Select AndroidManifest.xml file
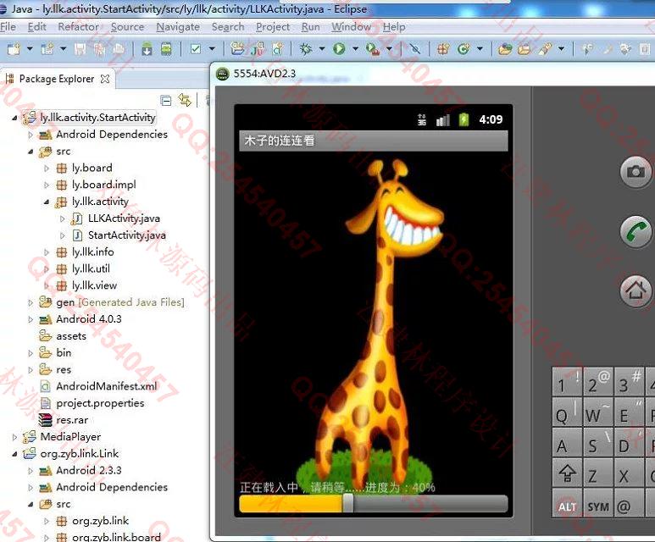655x542 pixels. [106, 386]
